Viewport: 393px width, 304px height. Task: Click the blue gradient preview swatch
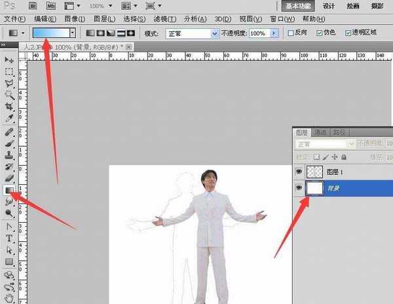click(50, 32)
